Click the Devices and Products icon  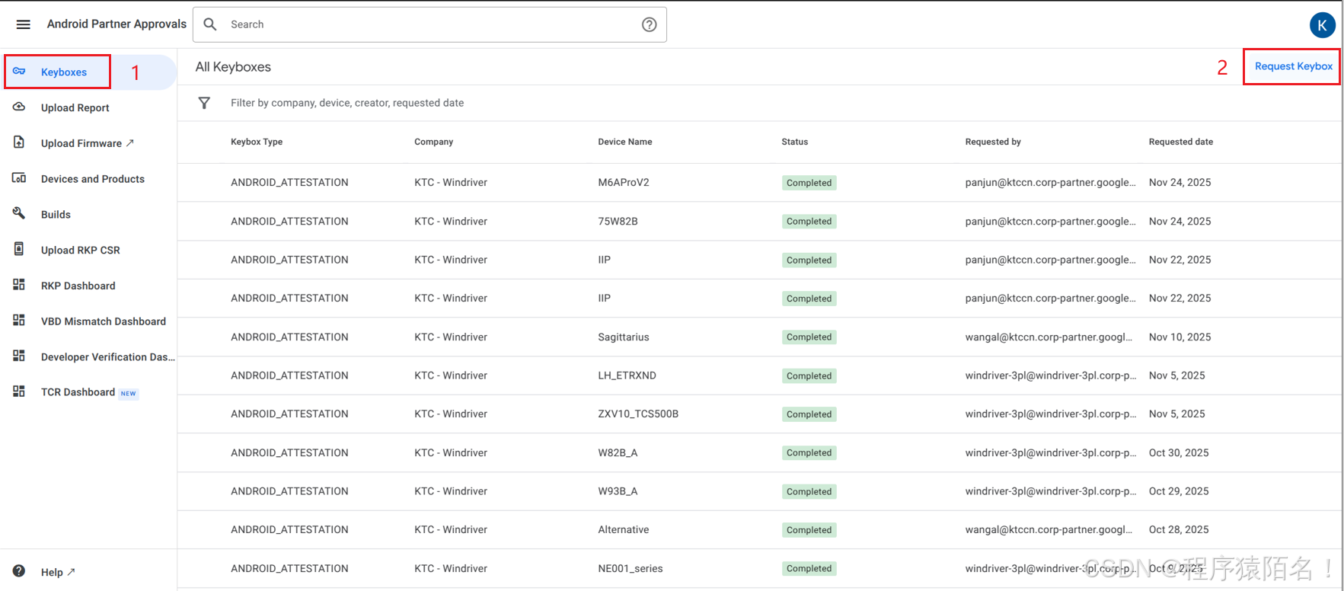click(19, 178)
